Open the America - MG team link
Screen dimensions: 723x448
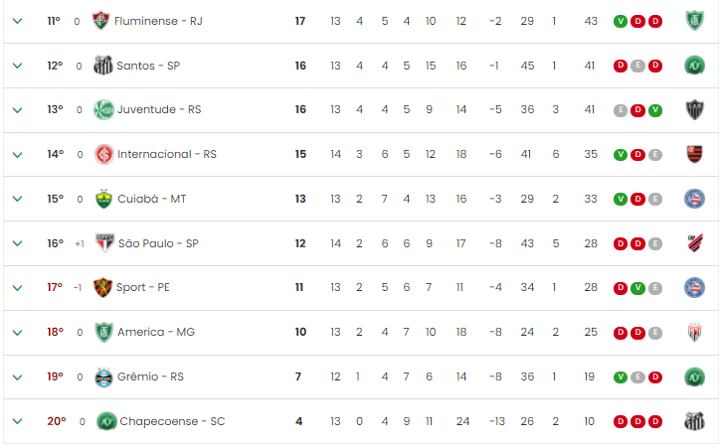[x=156, y=332]
